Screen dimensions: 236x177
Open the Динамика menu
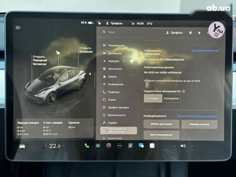(x=112, y=53)
